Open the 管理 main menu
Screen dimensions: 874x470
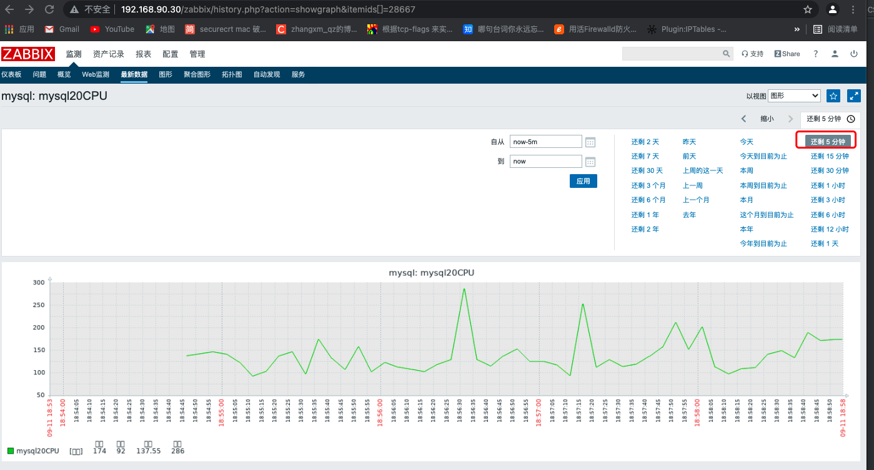[197, 54]
